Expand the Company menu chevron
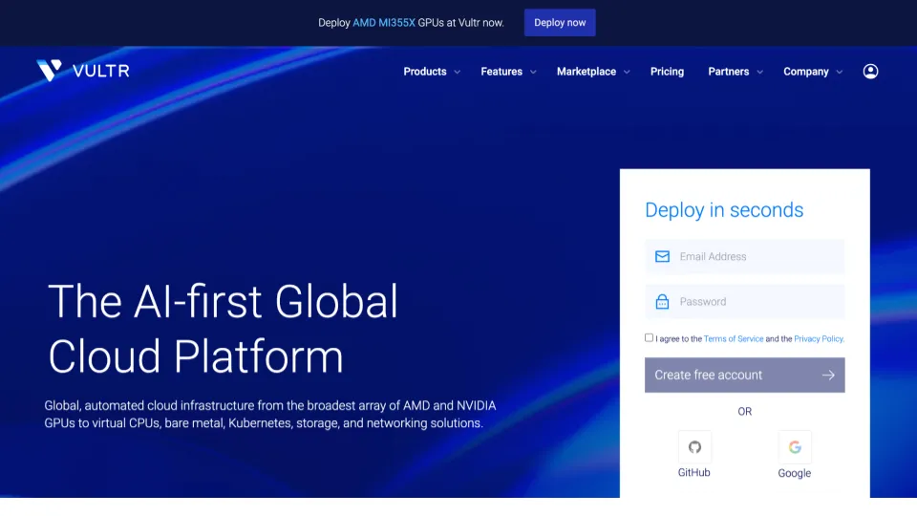The image size is (917, 516). 840,72
